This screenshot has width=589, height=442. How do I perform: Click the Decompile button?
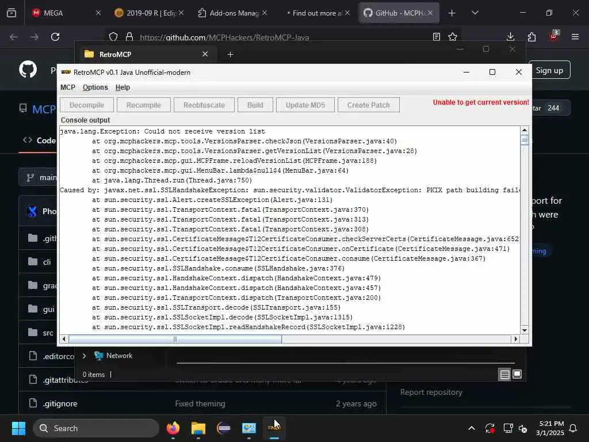pos(87,105)
